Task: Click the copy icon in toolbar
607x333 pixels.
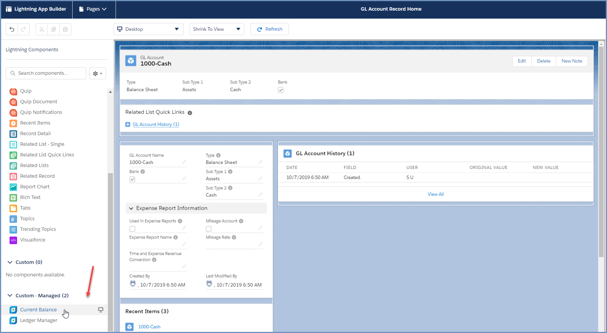Action: 54,29
